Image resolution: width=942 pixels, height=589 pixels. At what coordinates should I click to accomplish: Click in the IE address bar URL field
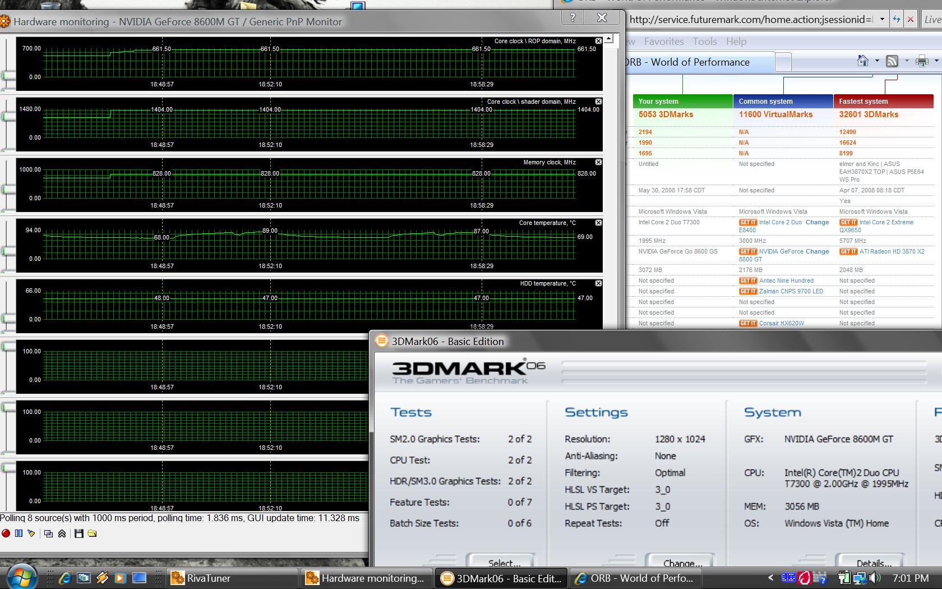click(751, 20)
